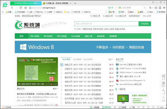Image resolution: width=167 pixels, height=109 pixels.
Task: Close the 360导航 tab
Action: coord(71,3)
